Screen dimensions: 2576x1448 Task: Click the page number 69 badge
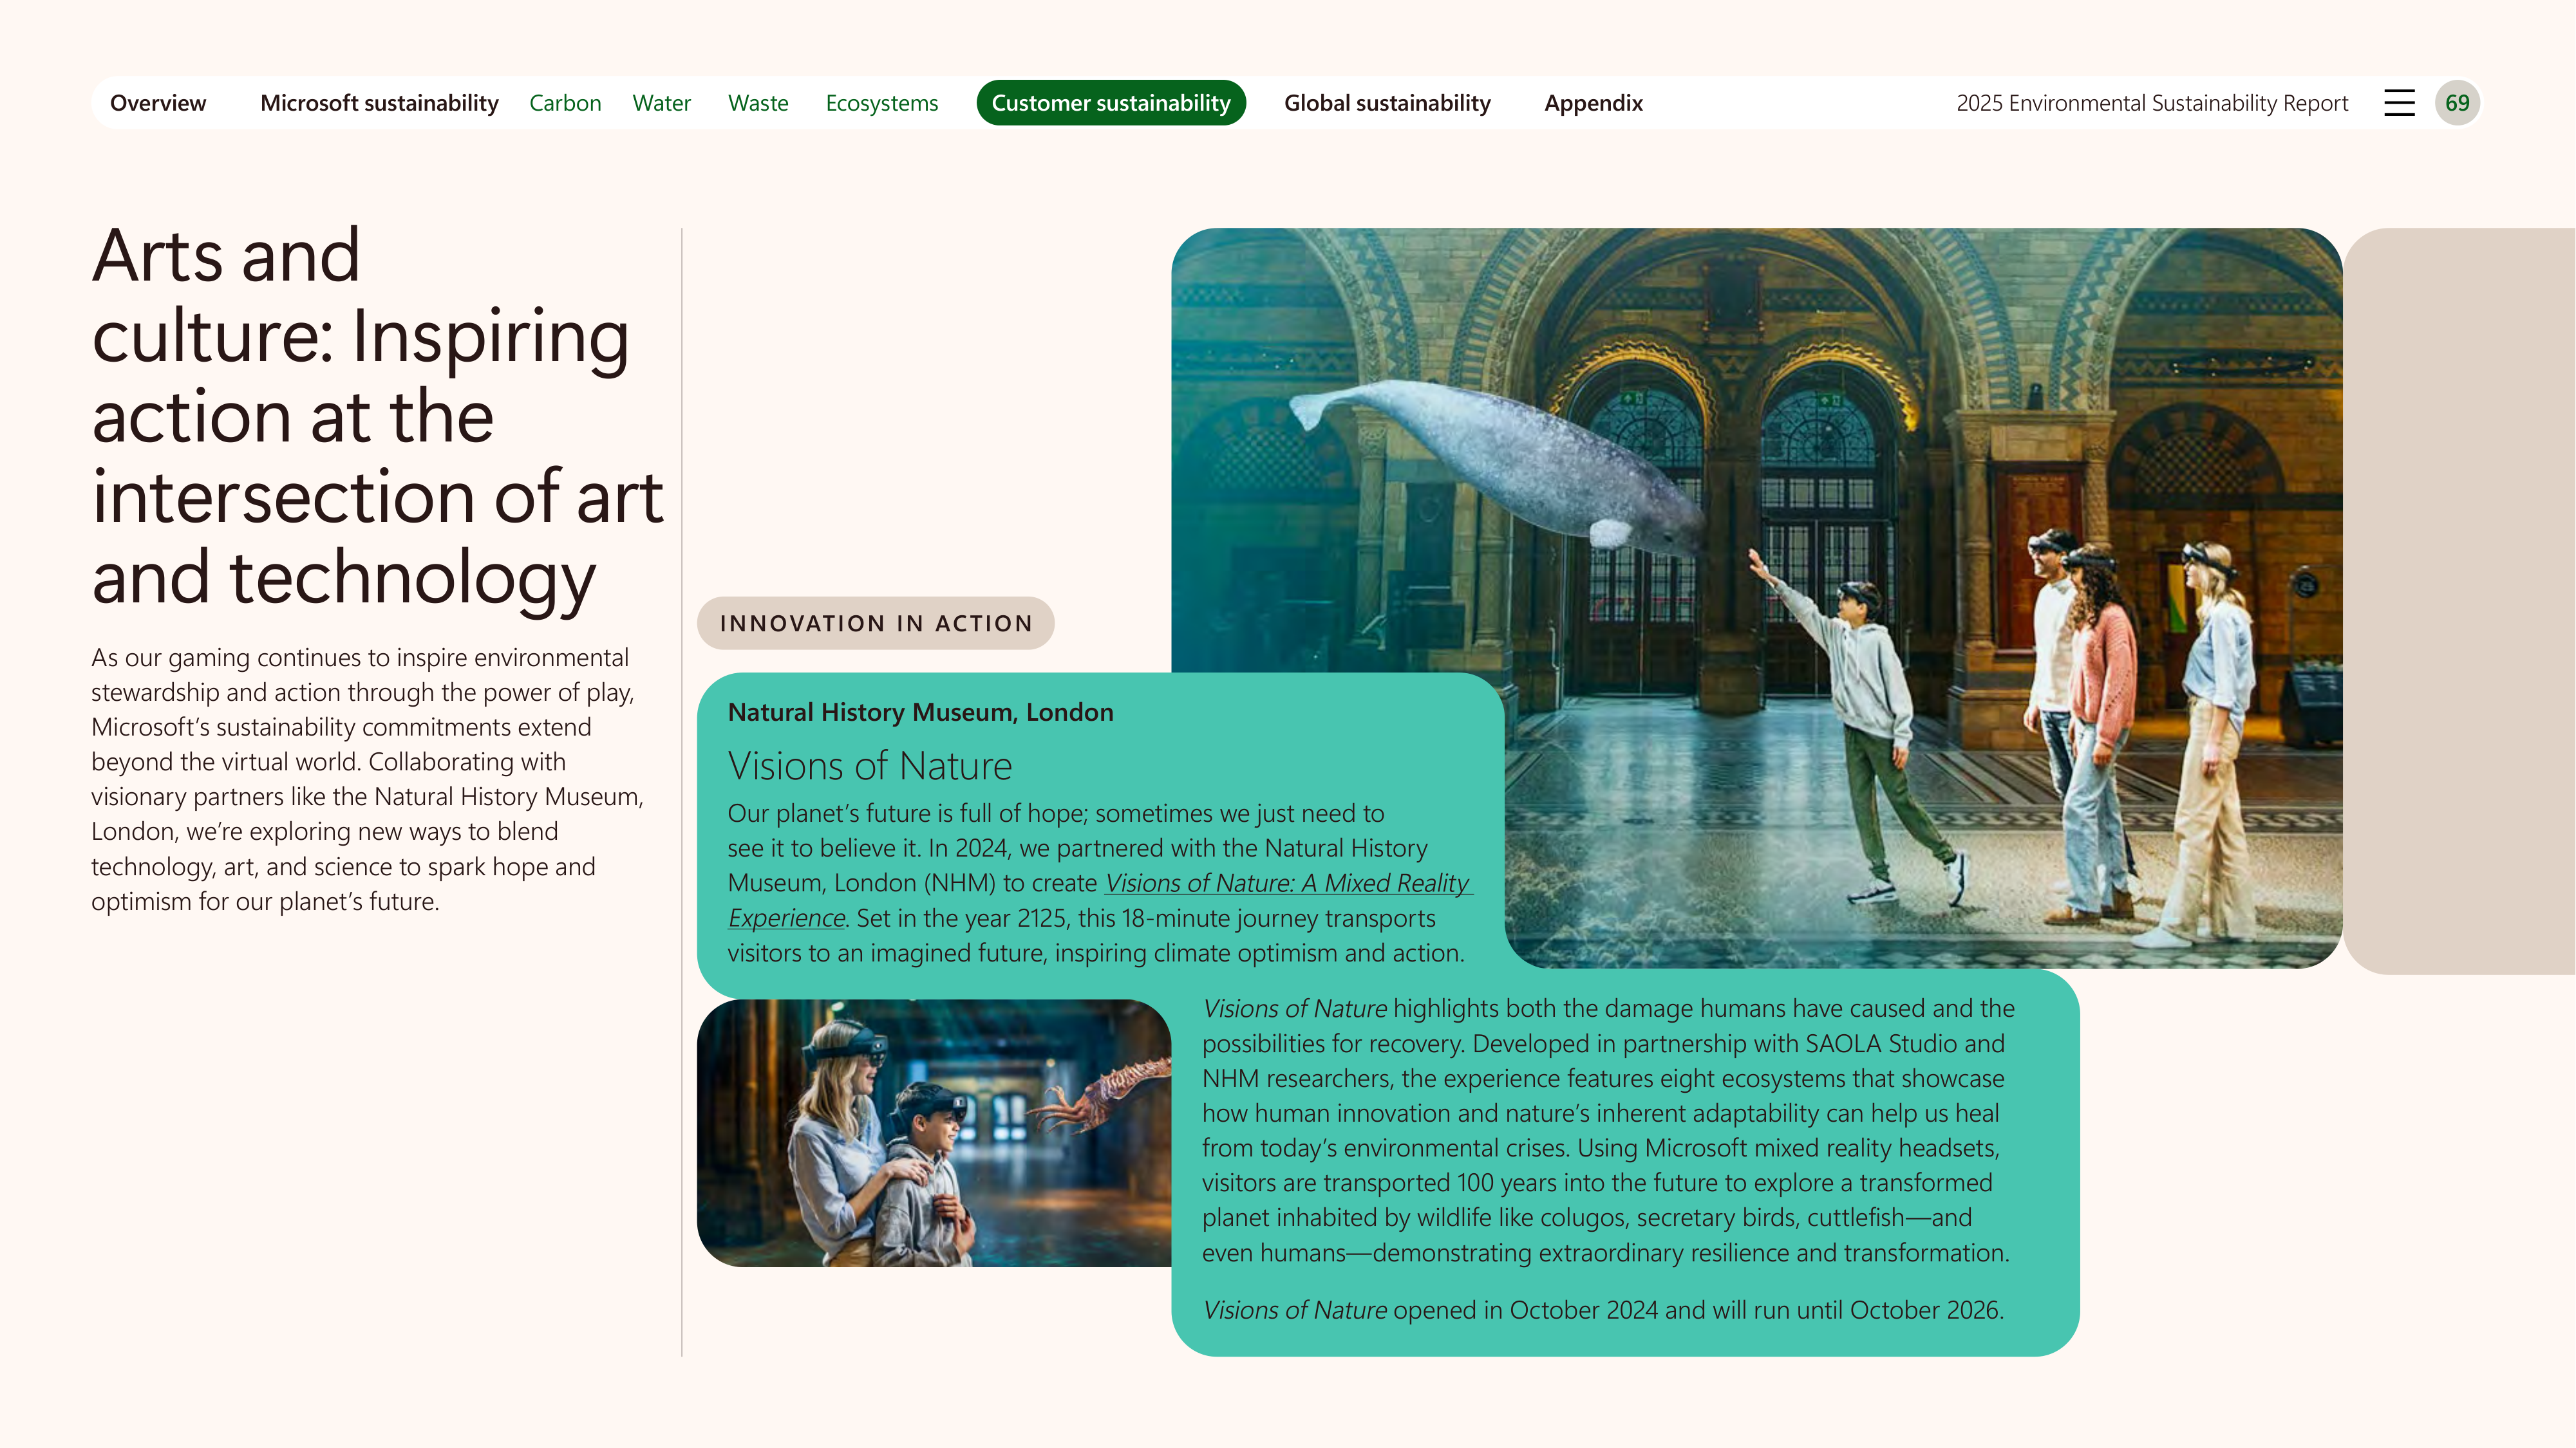coord(2457,103)
